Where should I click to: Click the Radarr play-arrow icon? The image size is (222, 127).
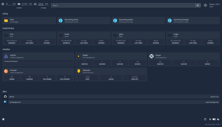tap(79, 56)
